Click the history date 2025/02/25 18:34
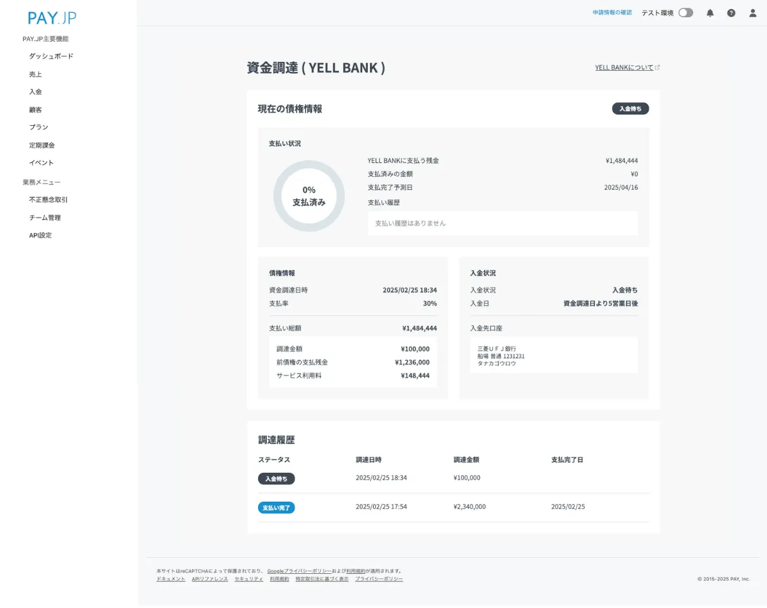Image resolution: width=767 pixels, height=608 pixels. pyautogui.click(x=381, y=478)
